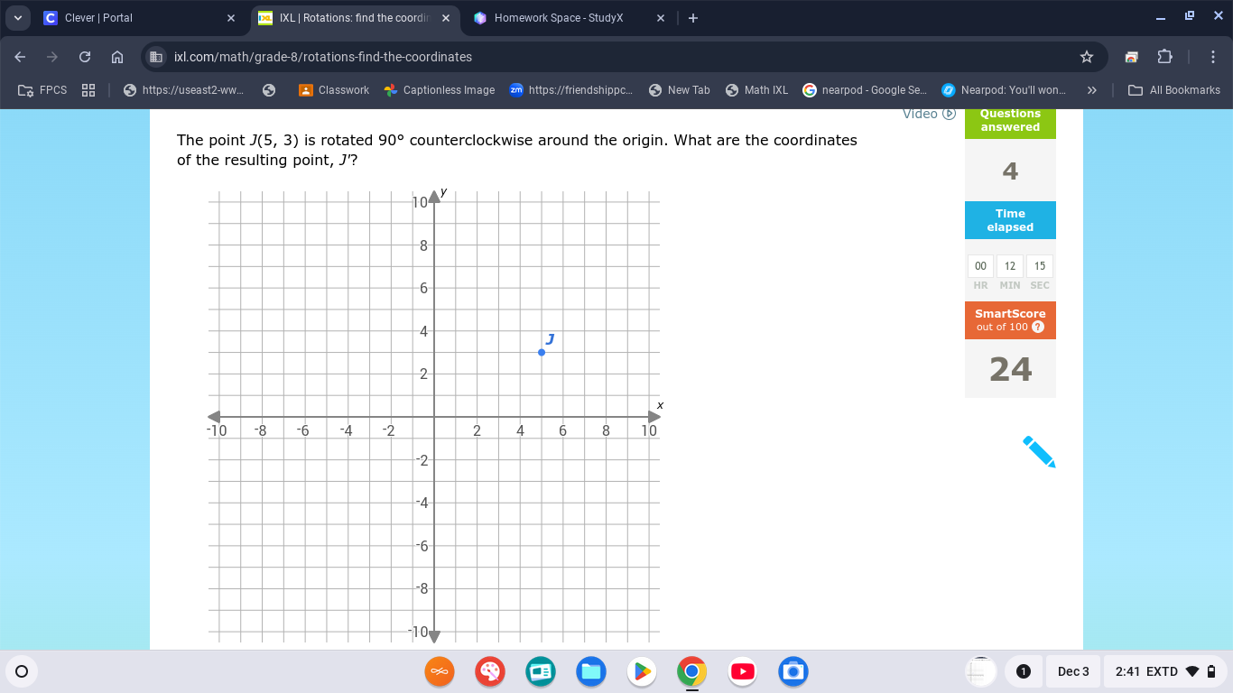The image size is (1233, 693).
Task: Open the All Bookmarks folder
Action: (1174, 90)
